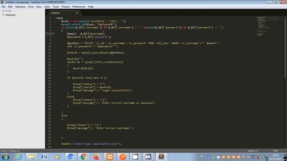The image size is (287, 161).
Task: Click the $getData SELECT query line
Action: coord(143,43)
